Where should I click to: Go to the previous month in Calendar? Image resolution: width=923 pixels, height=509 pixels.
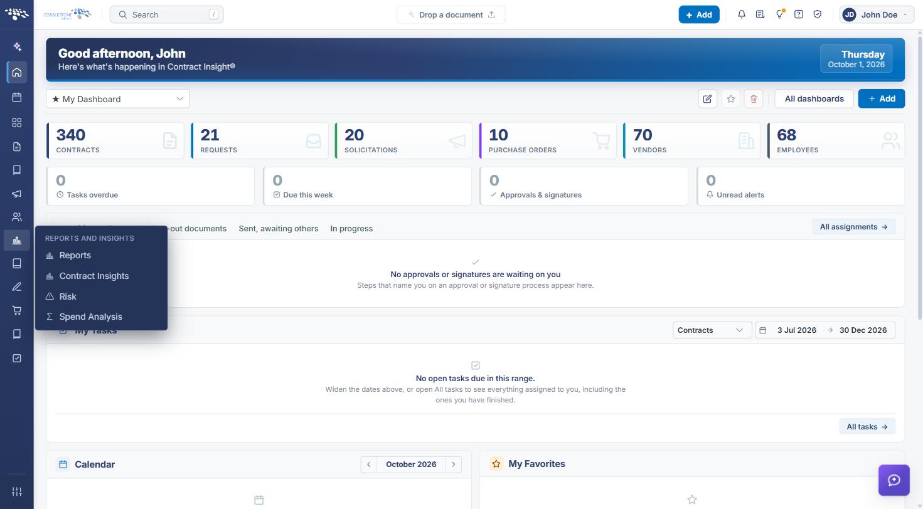[x=369, y=464]
